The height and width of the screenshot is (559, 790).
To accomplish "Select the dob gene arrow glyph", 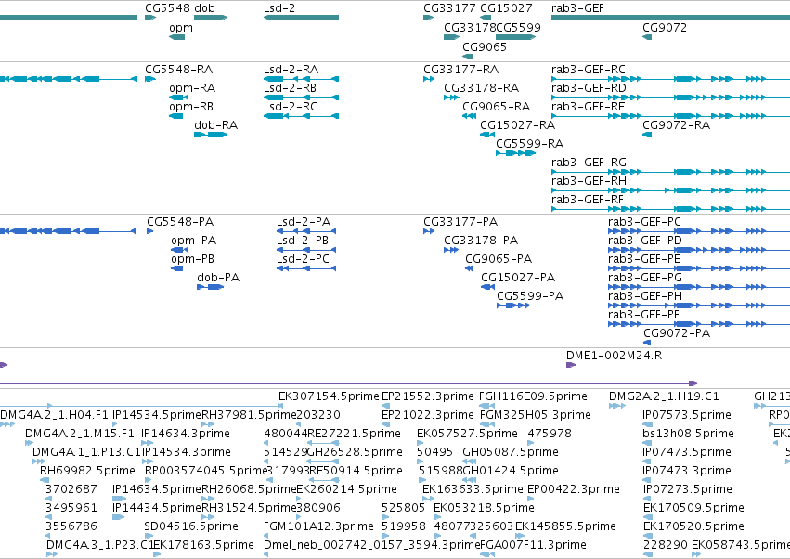I will (211, 18).
